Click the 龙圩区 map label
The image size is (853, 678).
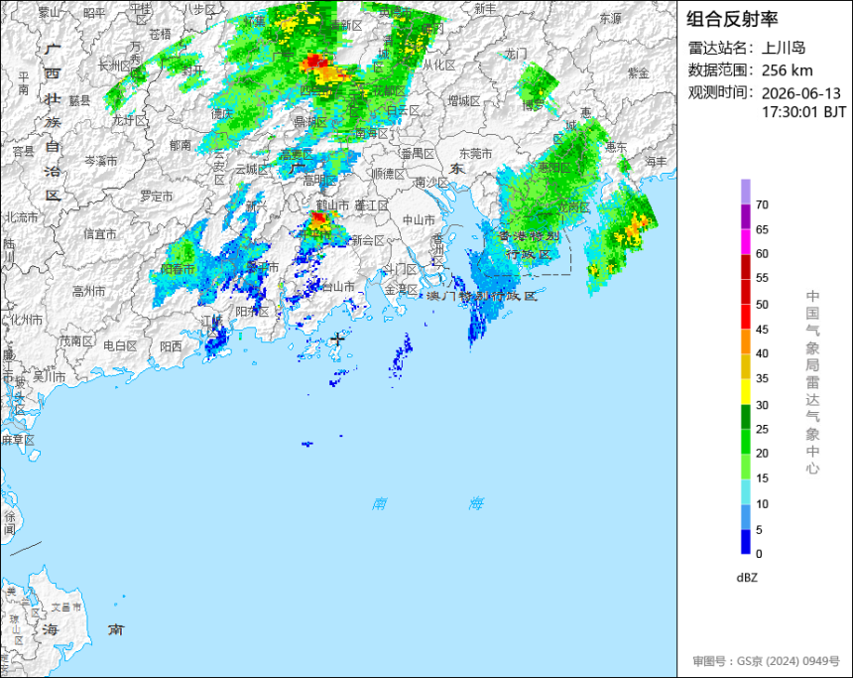coord(129,120)
